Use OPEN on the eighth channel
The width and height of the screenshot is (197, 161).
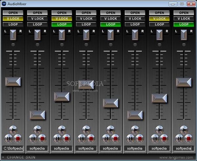(184, 13)
